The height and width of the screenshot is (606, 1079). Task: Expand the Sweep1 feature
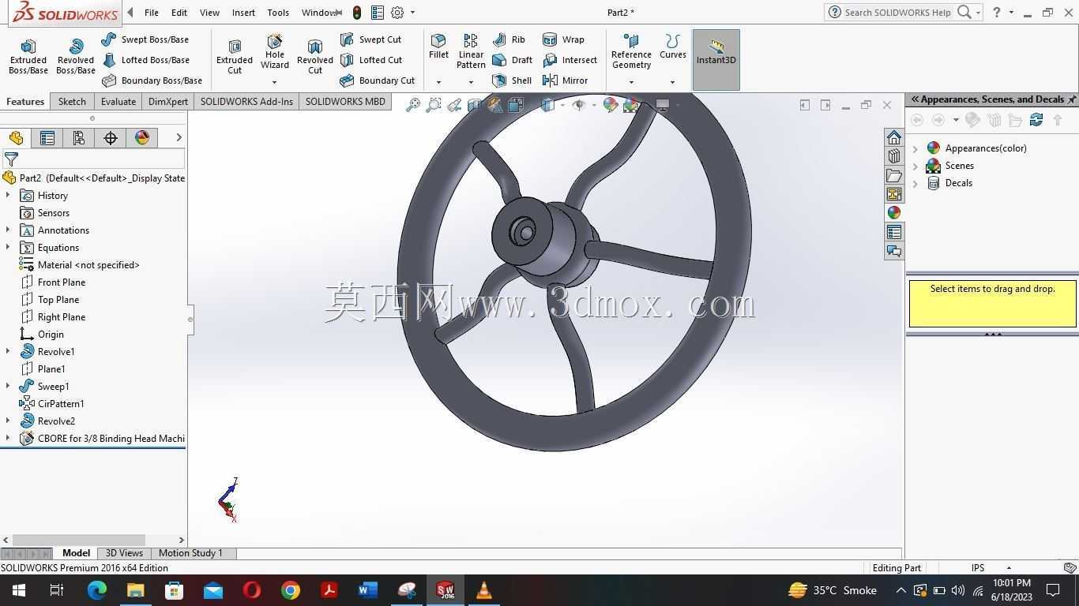click(8, 387)
